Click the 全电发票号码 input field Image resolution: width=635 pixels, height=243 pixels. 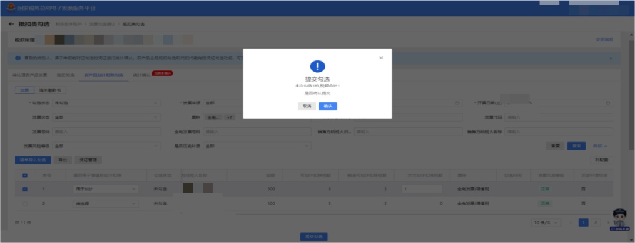click(x=257, y=132)
